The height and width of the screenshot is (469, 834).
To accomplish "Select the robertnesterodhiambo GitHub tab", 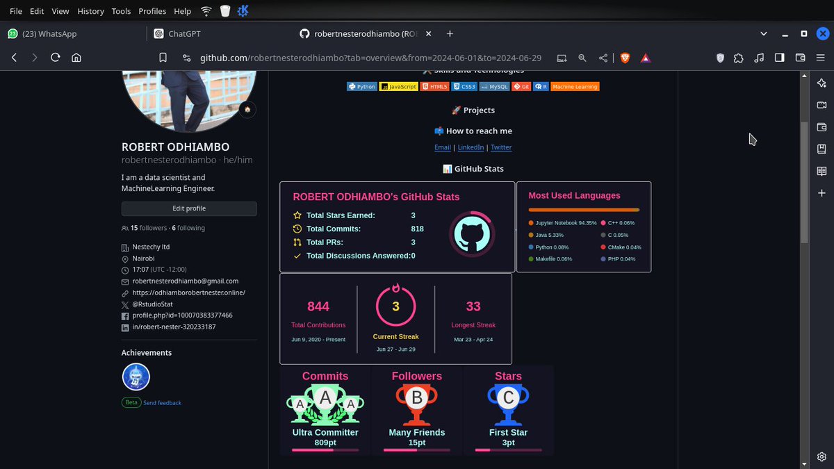I will [x=366, y=33].
